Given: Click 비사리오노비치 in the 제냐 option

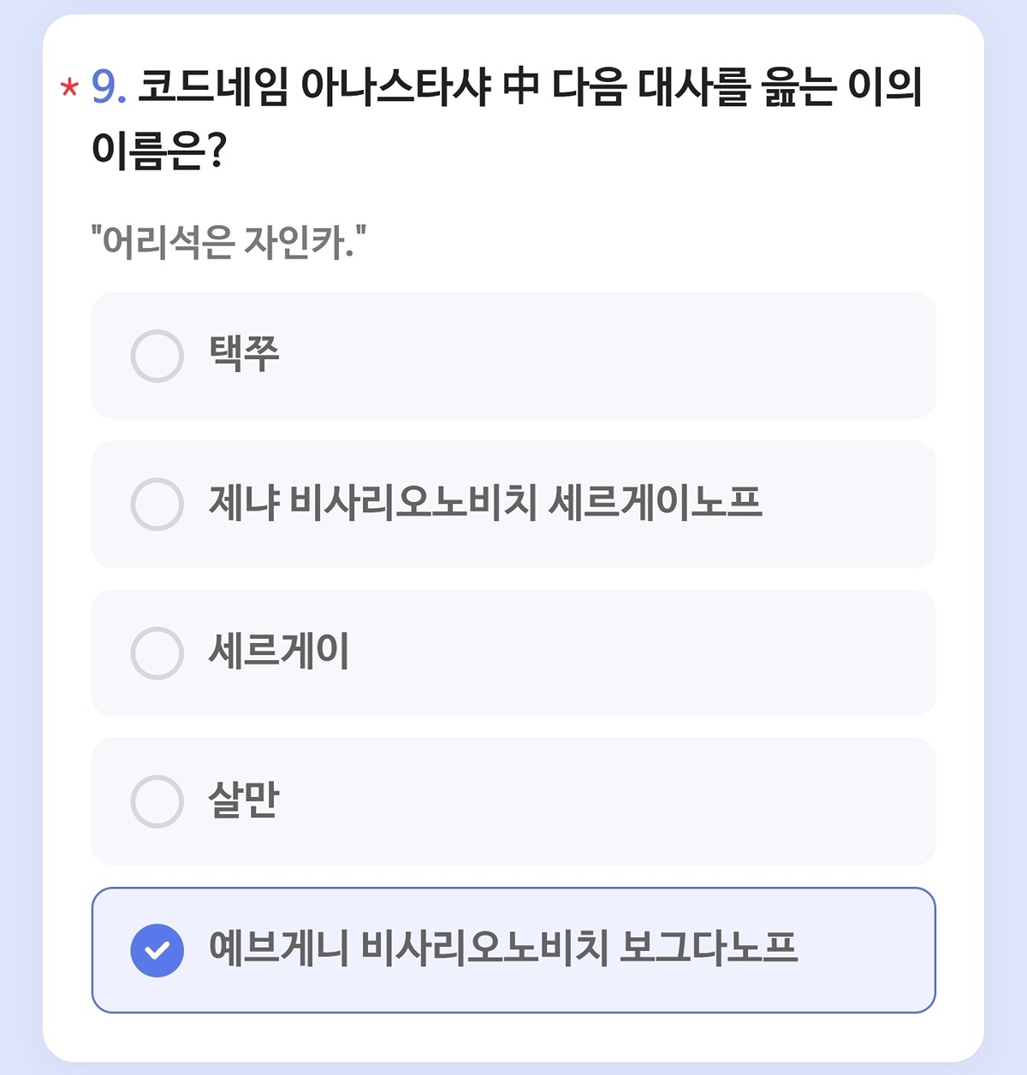Looking at the screenshot, I should (x=413, y=503).
